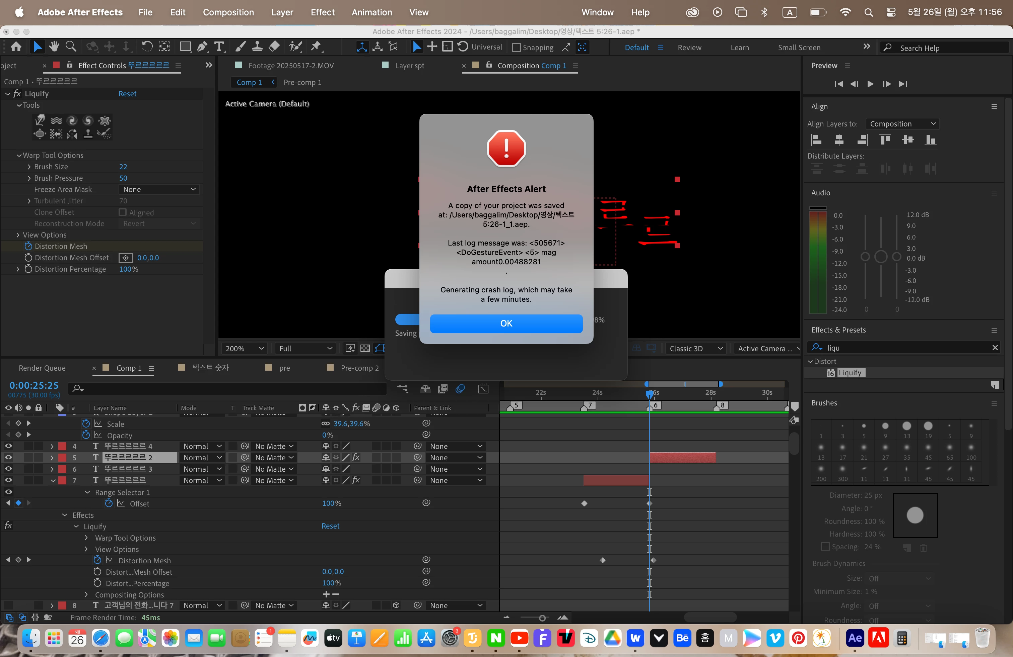This screenshot has width=1013, height=657.
Task: Select the Hand tool in toolbar
Action: point(54,47)
